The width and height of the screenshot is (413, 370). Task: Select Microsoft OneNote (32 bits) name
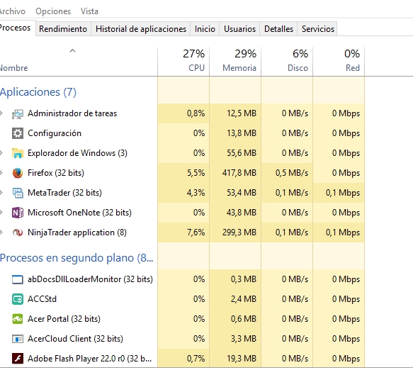(x=79, y=213)
